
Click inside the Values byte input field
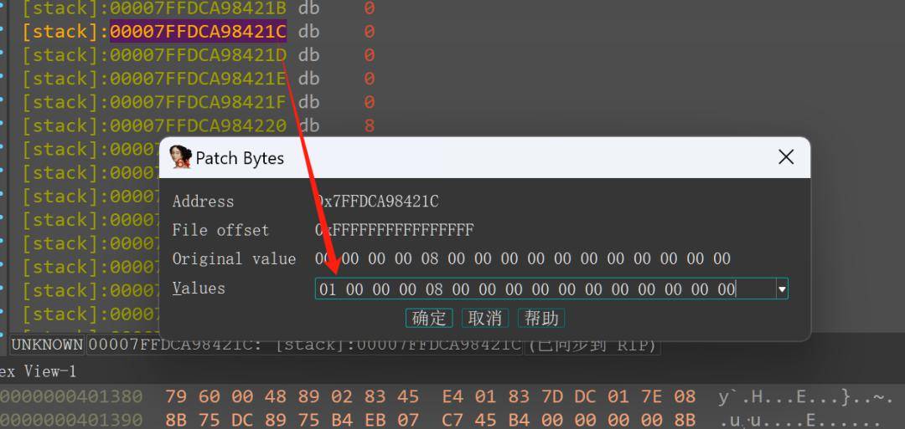point(546,289)
